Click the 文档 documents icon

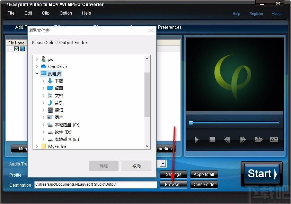tap(50, 95)
